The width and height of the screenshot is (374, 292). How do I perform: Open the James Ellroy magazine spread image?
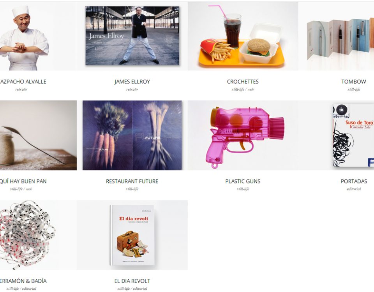[132, 36]
